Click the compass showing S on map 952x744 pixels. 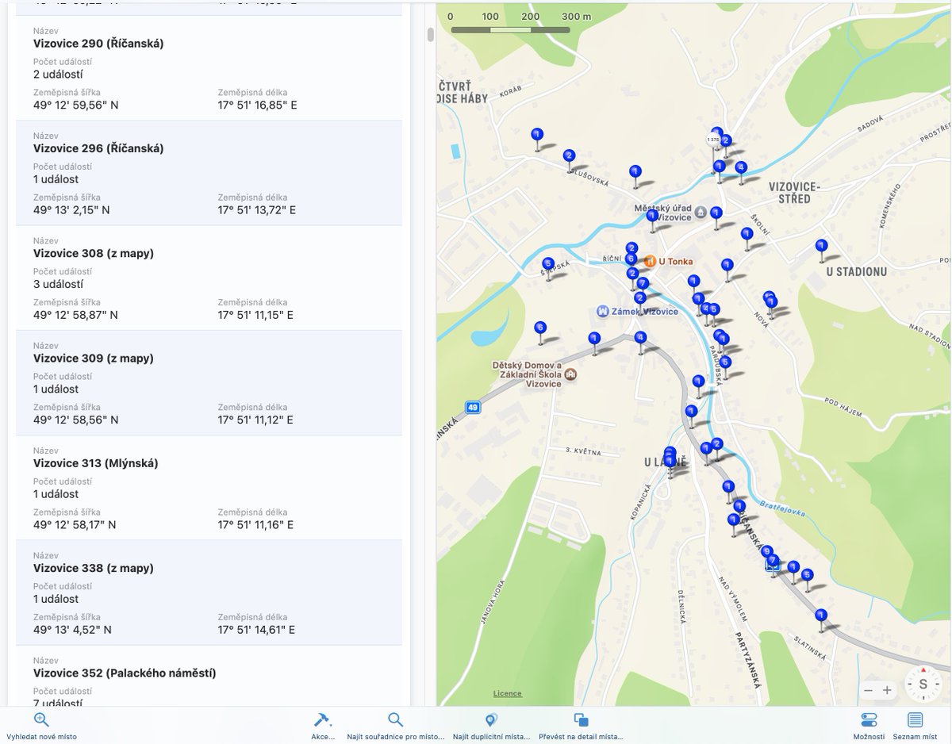pos(923,684)
